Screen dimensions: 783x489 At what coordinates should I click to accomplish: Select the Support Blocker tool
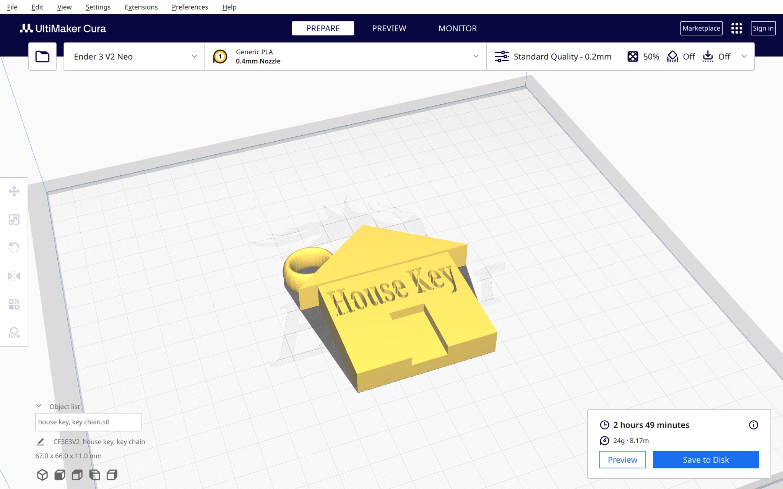tap(14, 332)
